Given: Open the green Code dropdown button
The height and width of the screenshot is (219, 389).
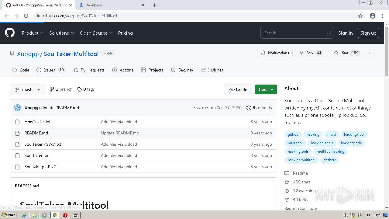Looking at the screenshot, I should point(266,89).
